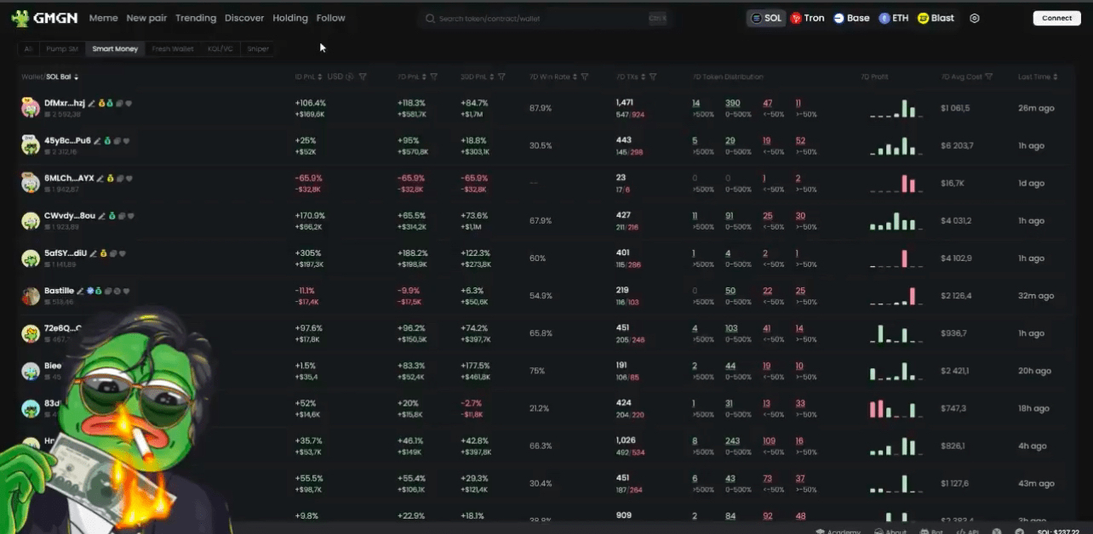Click the $6 203,7 average cost value

point(957,145)
